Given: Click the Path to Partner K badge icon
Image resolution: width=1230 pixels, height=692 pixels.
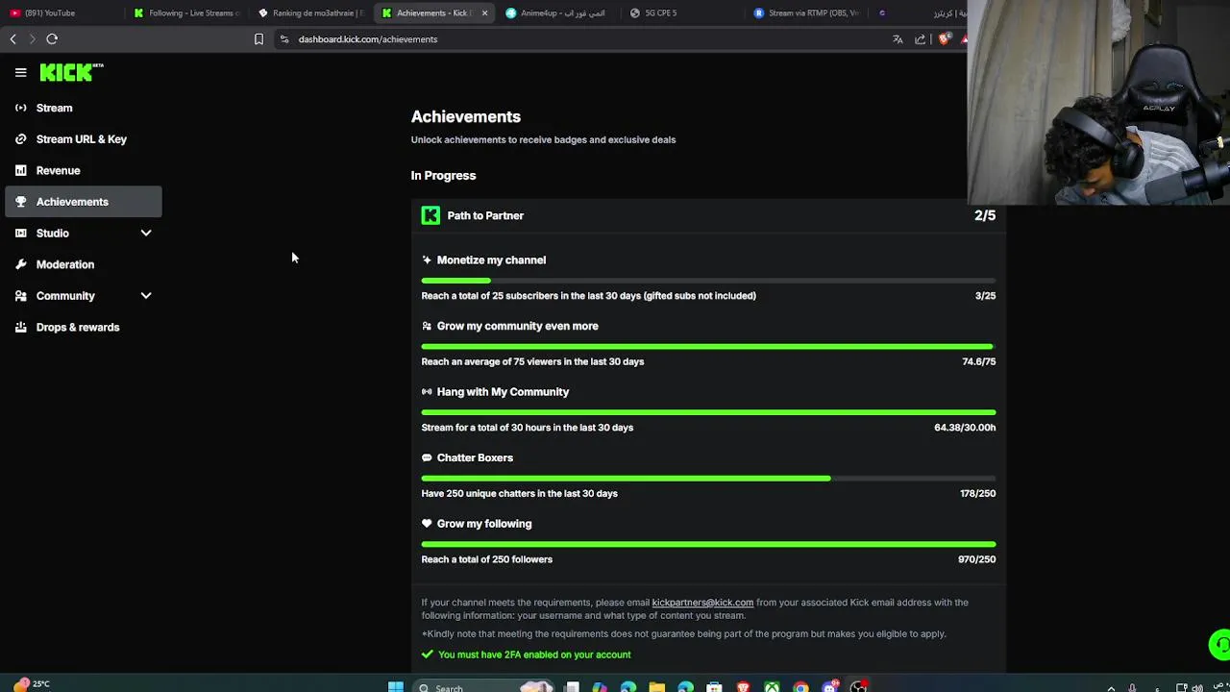Looking at the screenshot, I should 430,215.
